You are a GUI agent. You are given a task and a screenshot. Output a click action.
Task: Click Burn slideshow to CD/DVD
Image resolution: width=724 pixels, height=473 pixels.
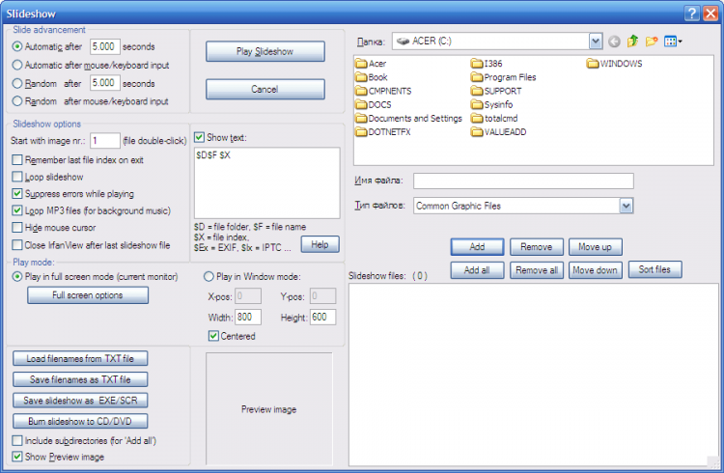click(x=80, y=421)
